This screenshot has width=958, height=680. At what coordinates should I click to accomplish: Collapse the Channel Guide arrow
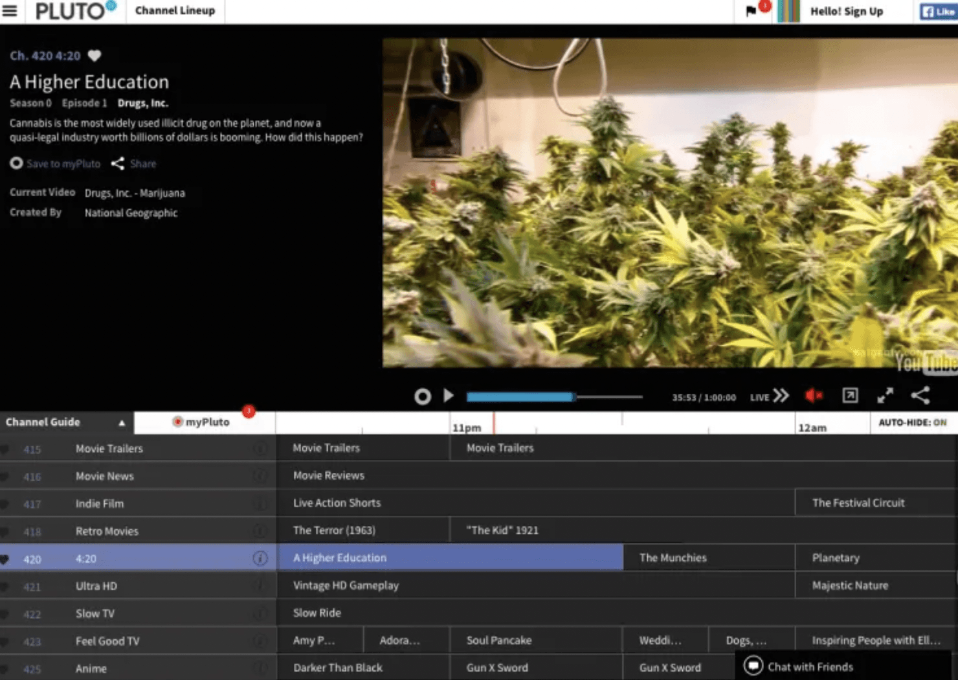(x=121, y=423)
